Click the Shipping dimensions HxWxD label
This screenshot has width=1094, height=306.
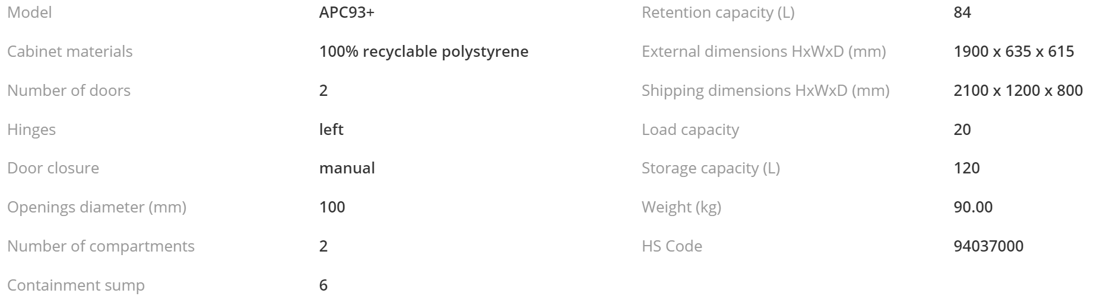point(766,91)
